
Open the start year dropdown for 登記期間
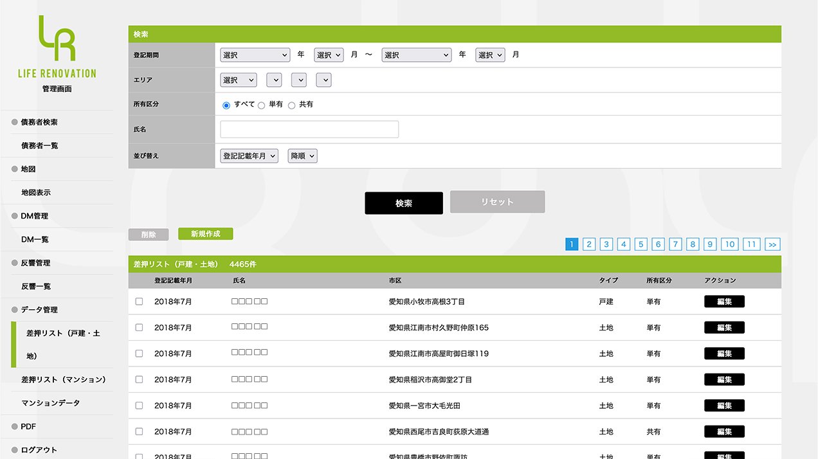point(255,55)
